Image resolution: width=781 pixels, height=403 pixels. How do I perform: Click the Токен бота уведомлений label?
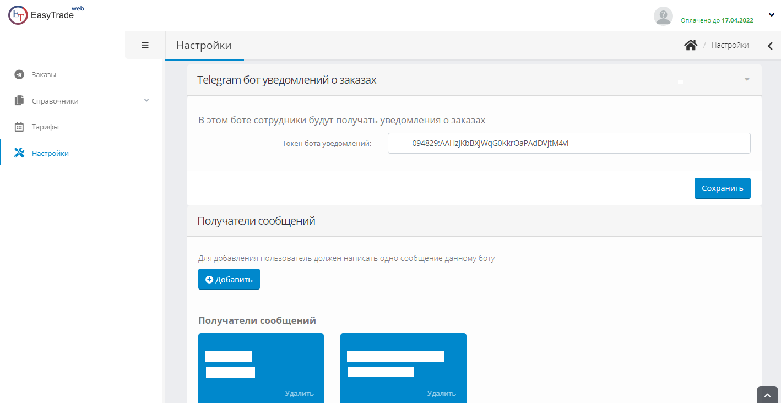327,143
